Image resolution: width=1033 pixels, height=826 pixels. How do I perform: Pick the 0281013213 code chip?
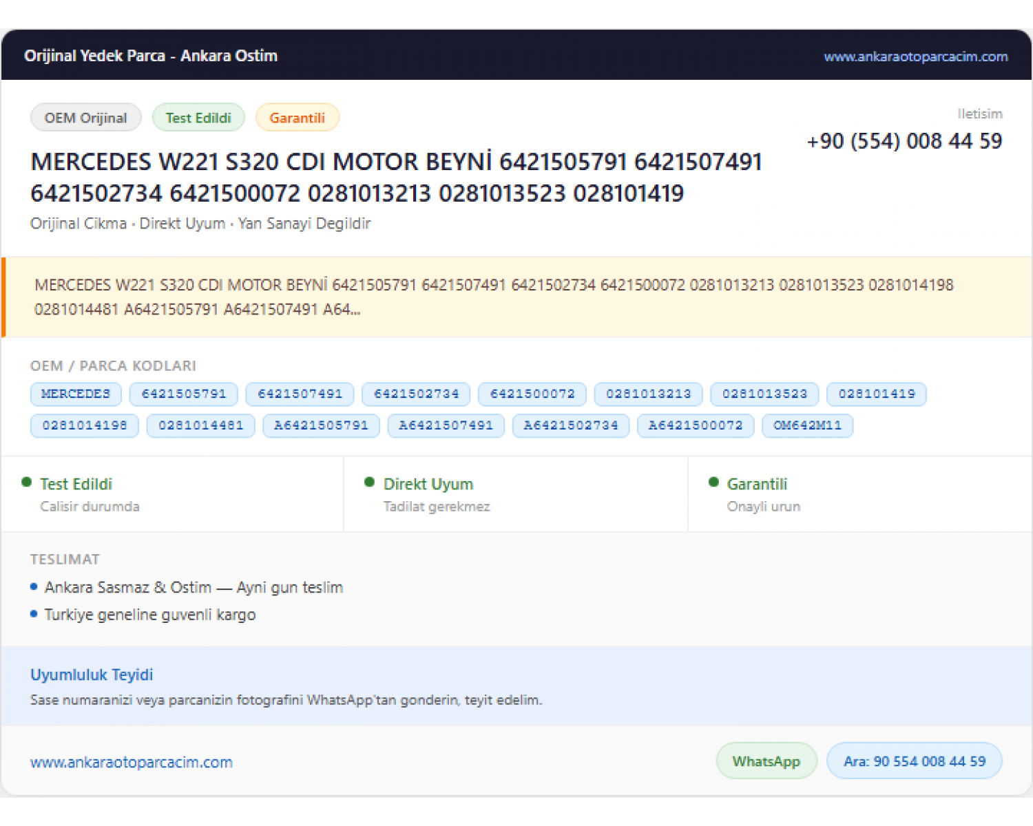click(649, 394)
